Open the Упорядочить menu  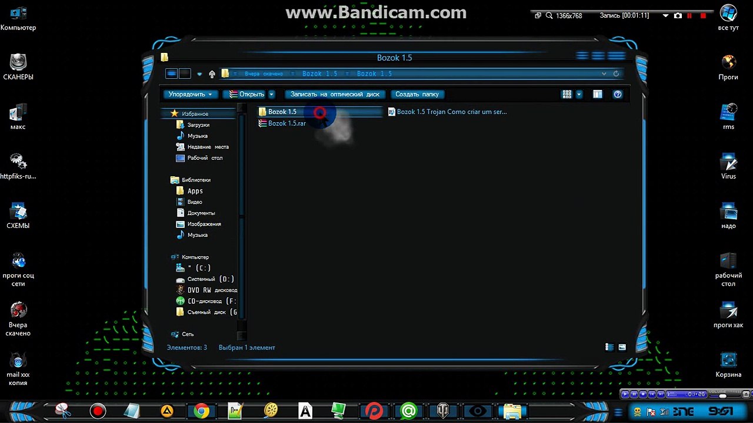pos(190,94)
